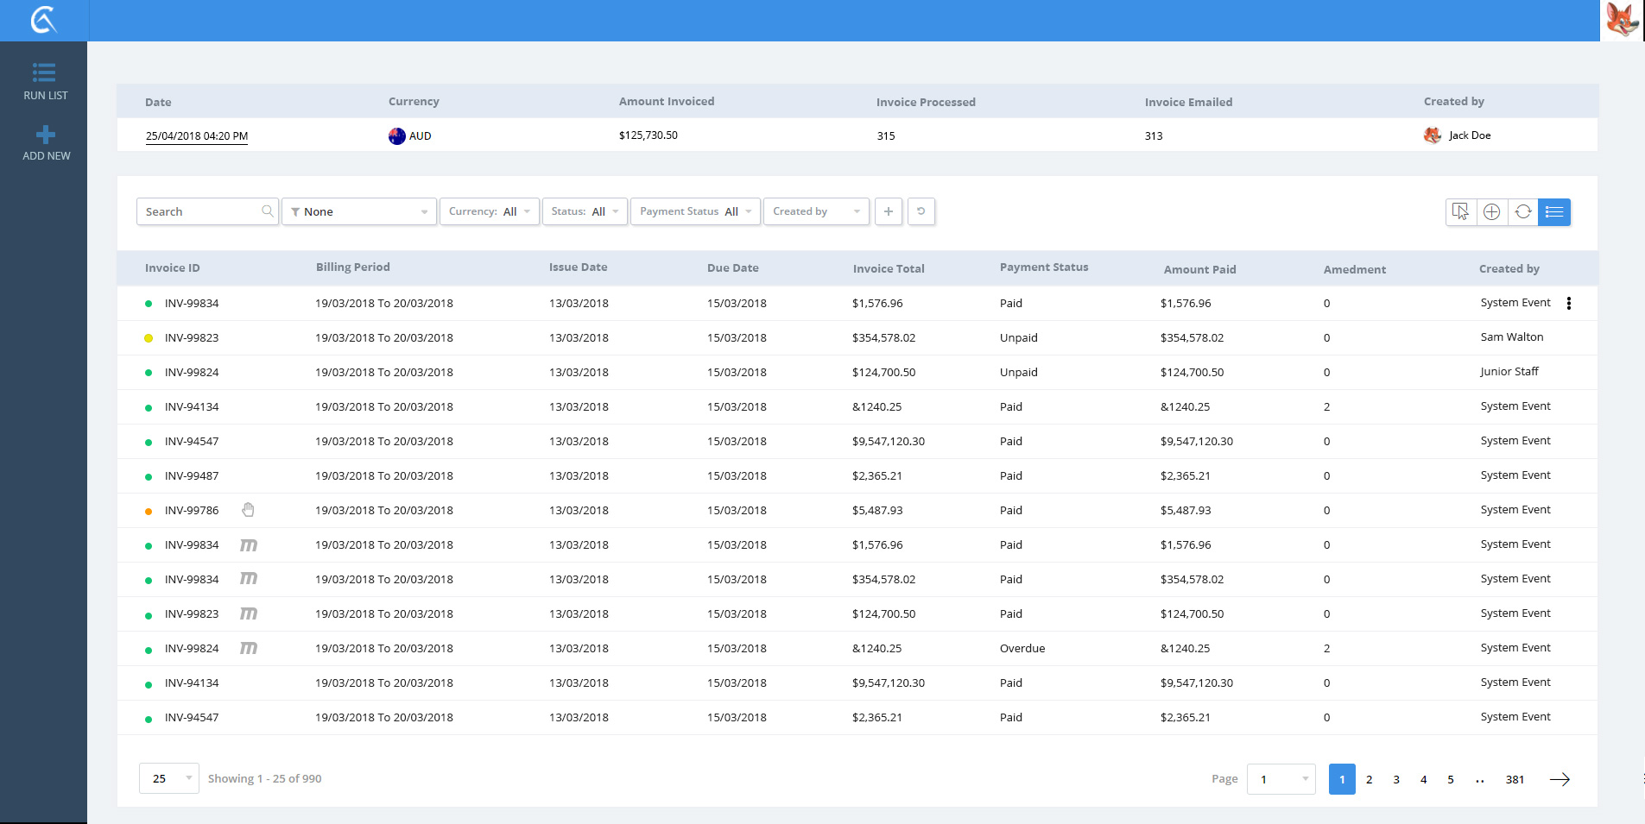Click the yellow status dot for INV-99823
This screenshot has height=824, width=1645.
pos(149,338)
